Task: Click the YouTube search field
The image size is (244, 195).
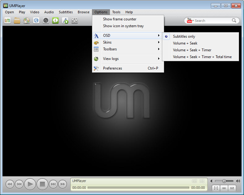Action: pyautogui.click(x=212, y=21)
